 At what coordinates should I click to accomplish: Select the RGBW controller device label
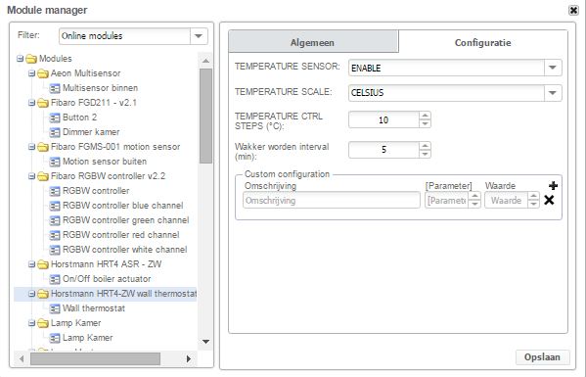point(96,191)
